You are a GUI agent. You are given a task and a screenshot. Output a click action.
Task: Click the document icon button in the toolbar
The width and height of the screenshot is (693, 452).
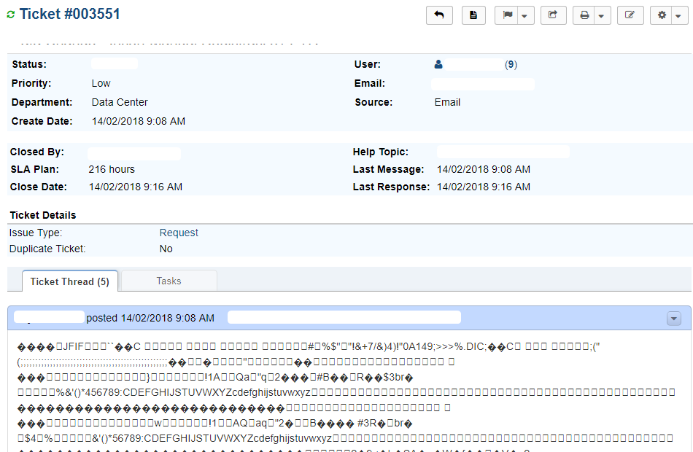click(473, 15)
